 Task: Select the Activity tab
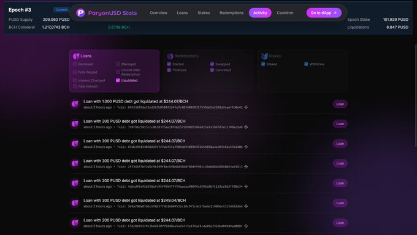pyautogui.click(x=260, y=13)
